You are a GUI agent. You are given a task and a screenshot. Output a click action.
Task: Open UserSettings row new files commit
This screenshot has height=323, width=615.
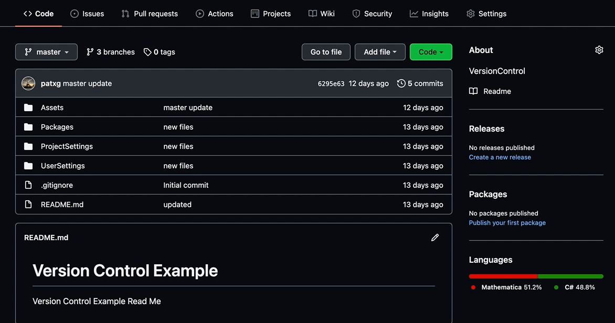coord(178,166)
